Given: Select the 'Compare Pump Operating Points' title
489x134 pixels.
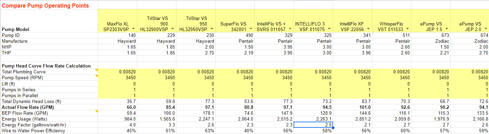Looking at the screenshot, I should [45, 6].
